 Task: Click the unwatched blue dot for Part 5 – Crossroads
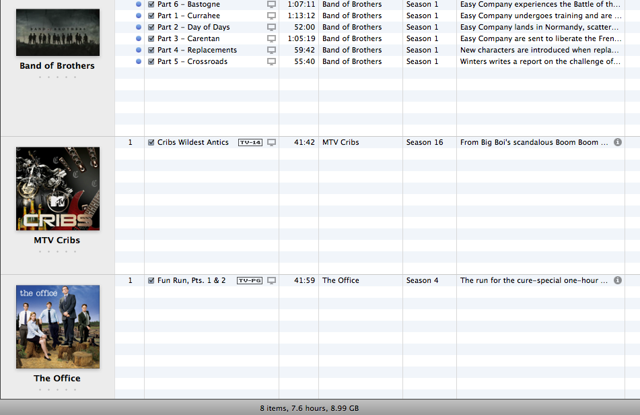139,61
